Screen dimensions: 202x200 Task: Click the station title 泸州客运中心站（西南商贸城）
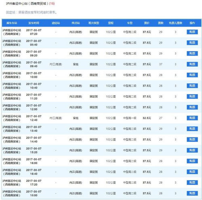click(27, 4)
